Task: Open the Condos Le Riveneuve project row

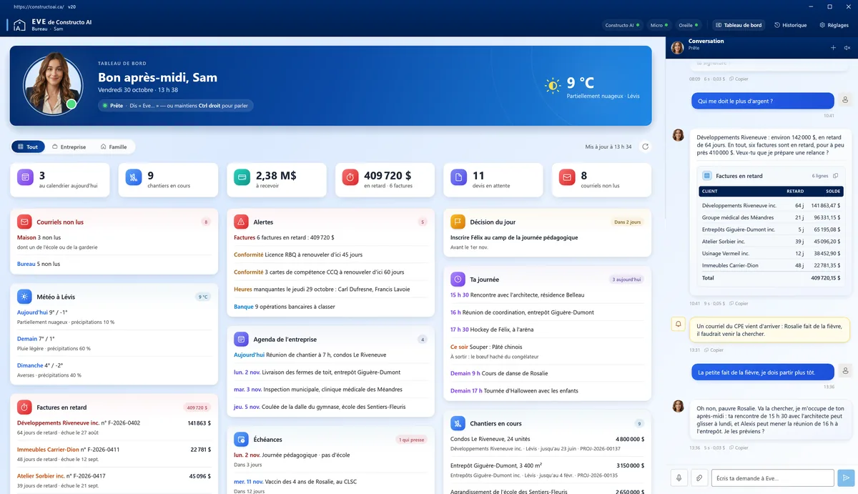Action: click(x=547, y=443)
